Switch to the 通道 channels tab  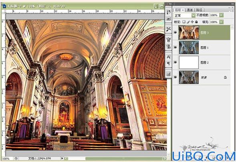[190, 10]
